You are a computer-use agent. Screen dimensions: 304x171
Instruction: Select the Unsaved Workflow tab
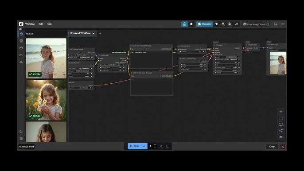pos(82,33)
